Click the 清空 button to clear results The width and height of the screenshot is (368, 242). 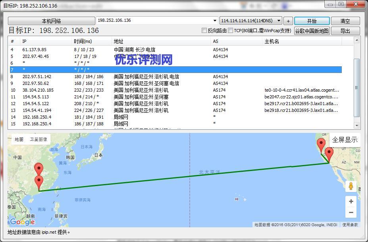[345, 21]
